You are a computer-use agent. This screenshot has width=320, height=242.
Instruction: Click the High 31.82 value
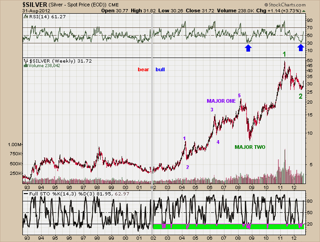[143, 11]
